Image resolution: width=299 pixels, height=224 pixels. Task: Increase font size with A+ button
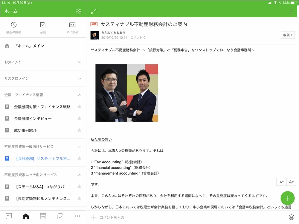pos(291,182)
